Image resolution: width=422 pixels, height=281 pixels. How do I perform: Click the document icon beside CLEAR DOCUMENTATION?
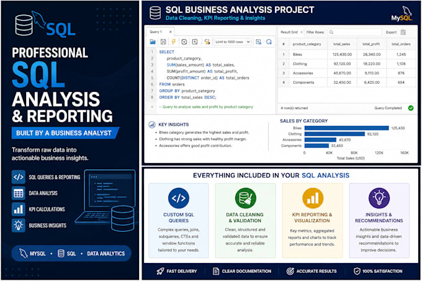(216, 271)
